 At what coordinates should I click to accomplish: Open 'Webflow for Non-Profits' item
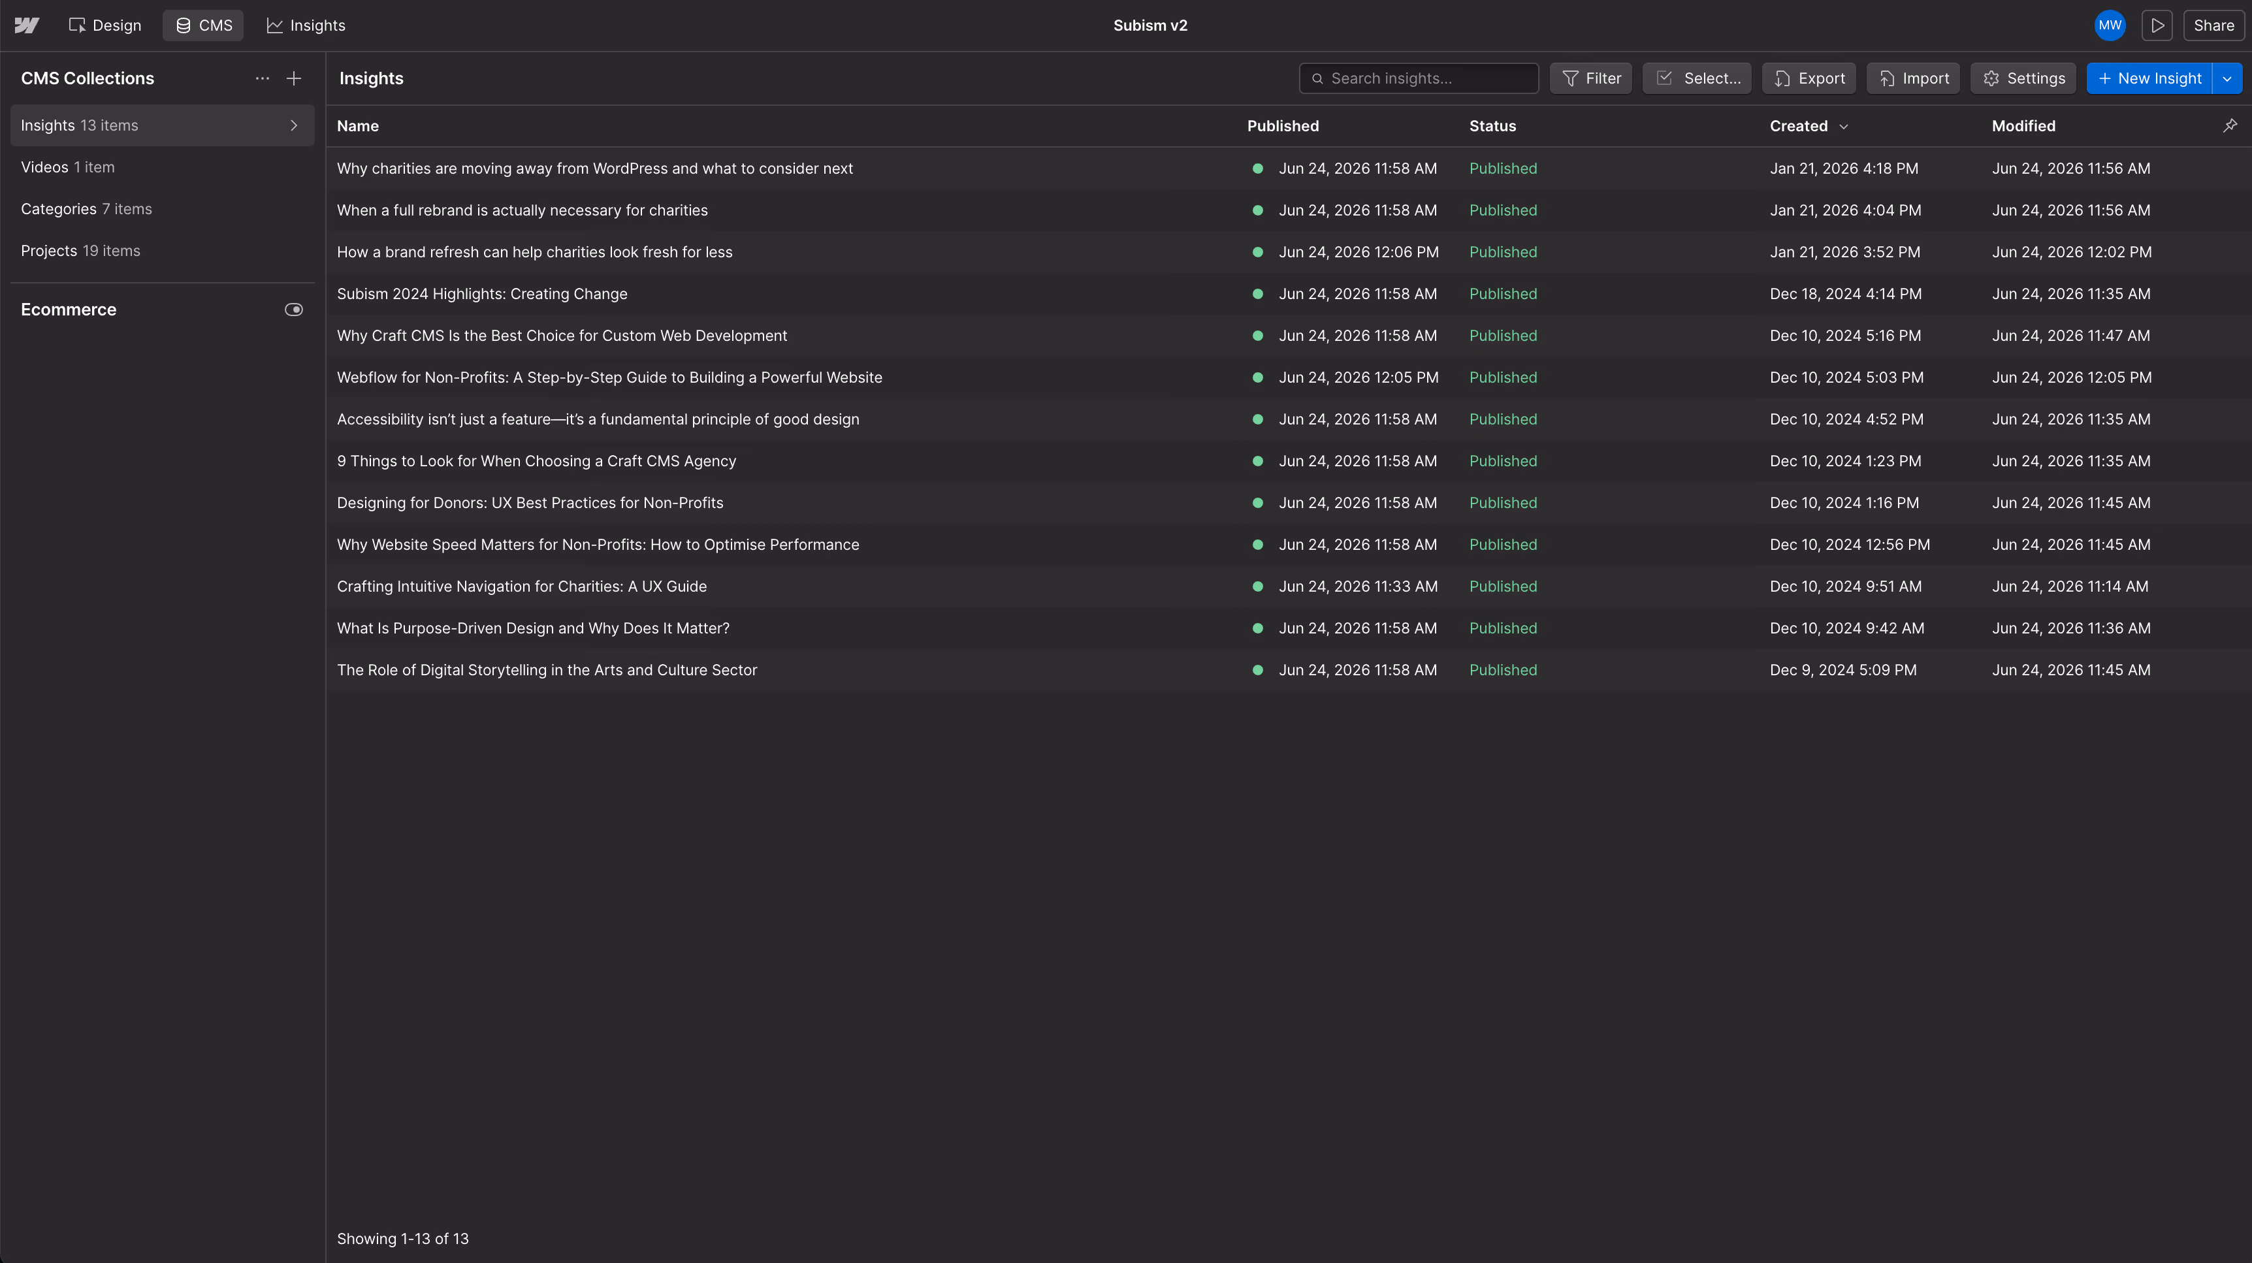click(x=609, y=377)
